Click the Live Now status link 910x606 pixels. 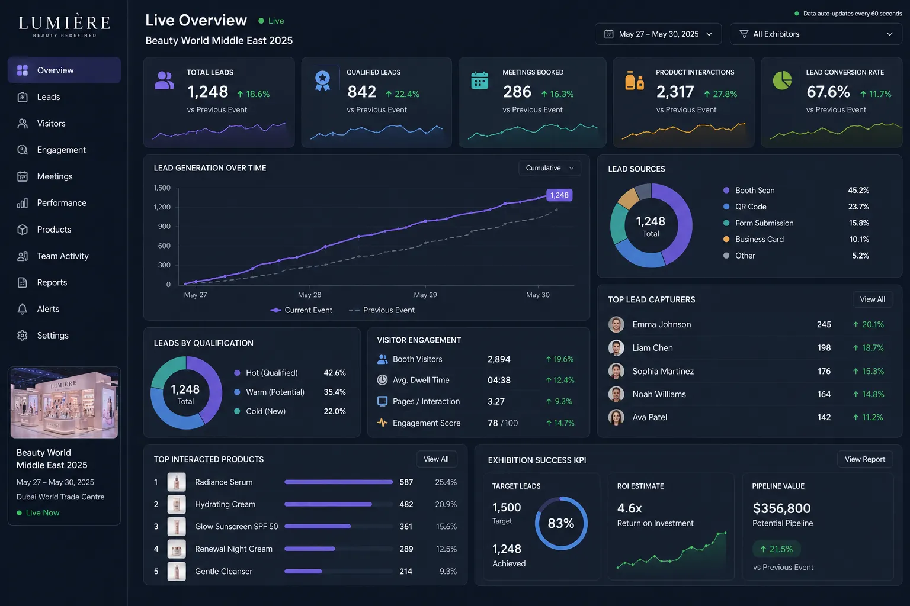tap(38, 513)
